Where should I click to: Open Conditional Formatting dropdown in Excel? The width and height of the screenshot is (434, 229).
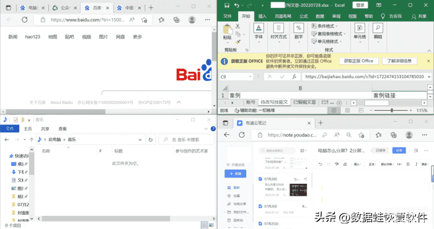(325, 26)
